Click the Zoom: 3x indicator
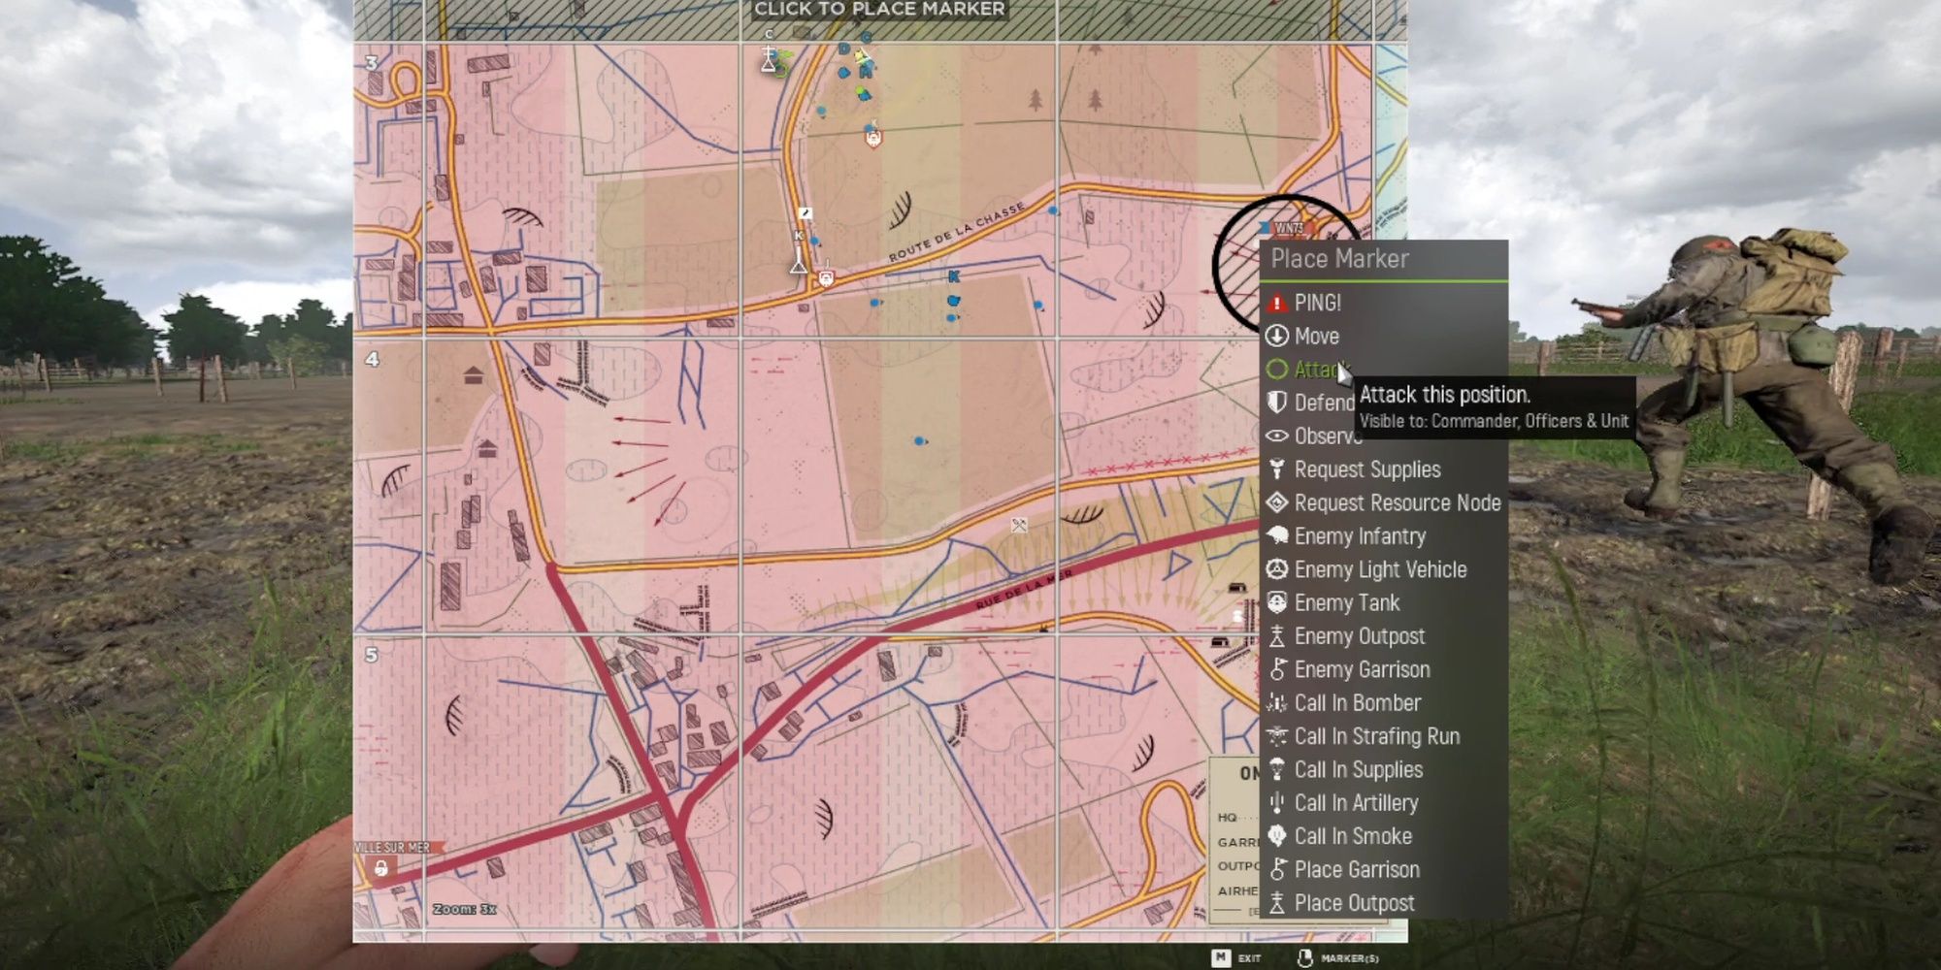 (465, 909)
